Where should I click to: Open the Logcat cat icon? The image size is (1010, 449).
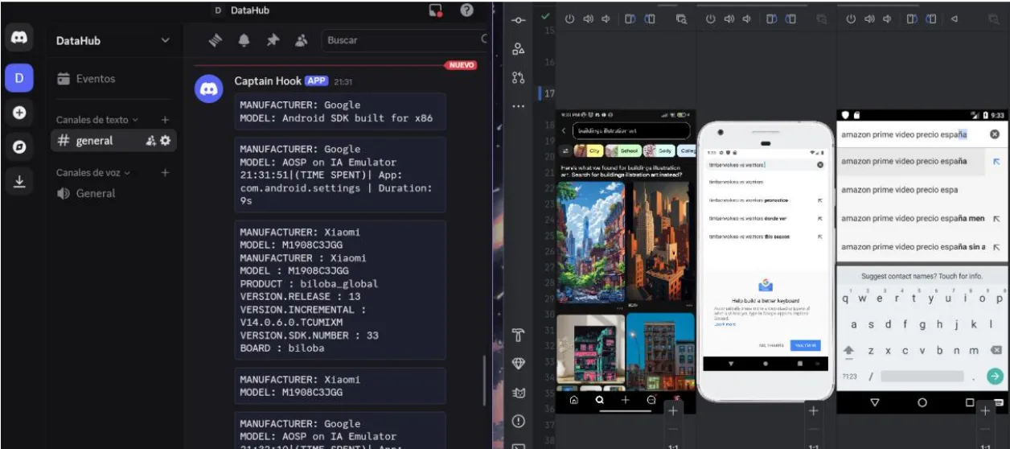519,393
